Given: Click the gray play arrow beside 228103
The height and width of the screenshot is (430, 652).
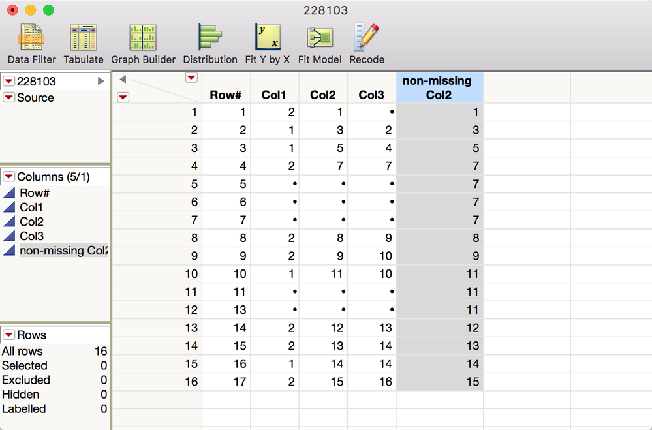Looking at the screenshot, I should click(101, 81).
